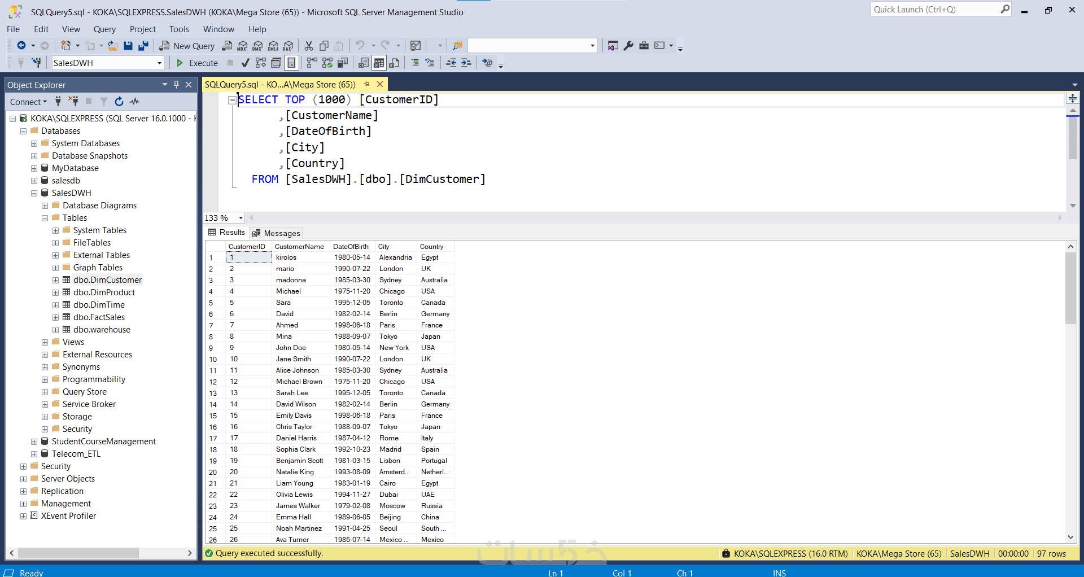1084x577 pixels.
Task: Open a new XMLA query
Action: click(273, 46)
